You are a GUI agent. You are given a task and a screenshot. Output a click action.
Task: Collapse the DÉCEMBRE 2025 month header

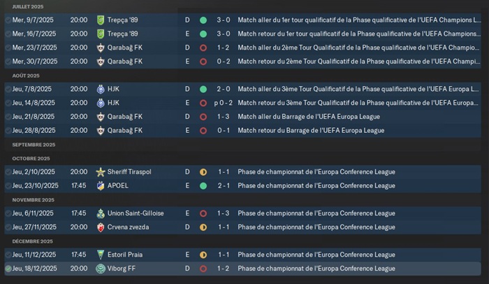[x=32, y=241]
